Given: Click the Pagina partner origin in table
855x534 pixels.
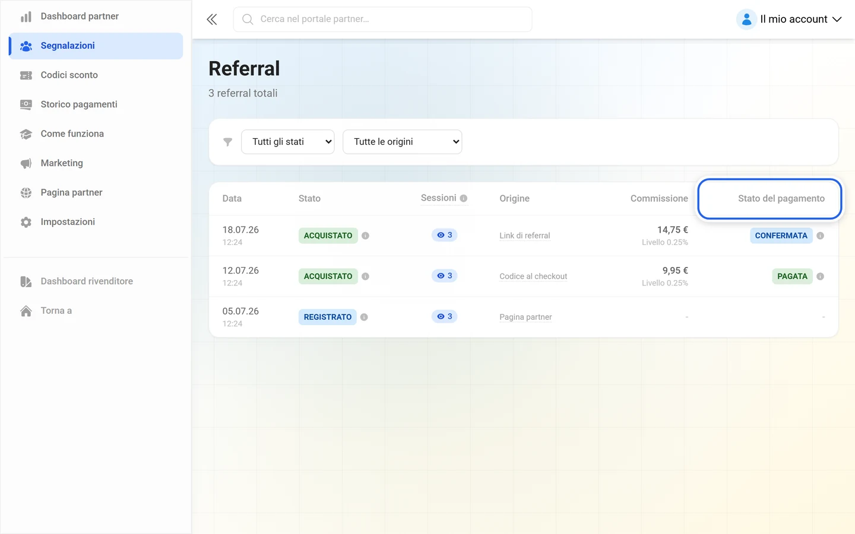Looking at the screenshot, I should [525, 317].
